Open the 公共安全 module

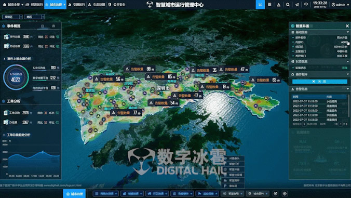click(x=117, y=5)
